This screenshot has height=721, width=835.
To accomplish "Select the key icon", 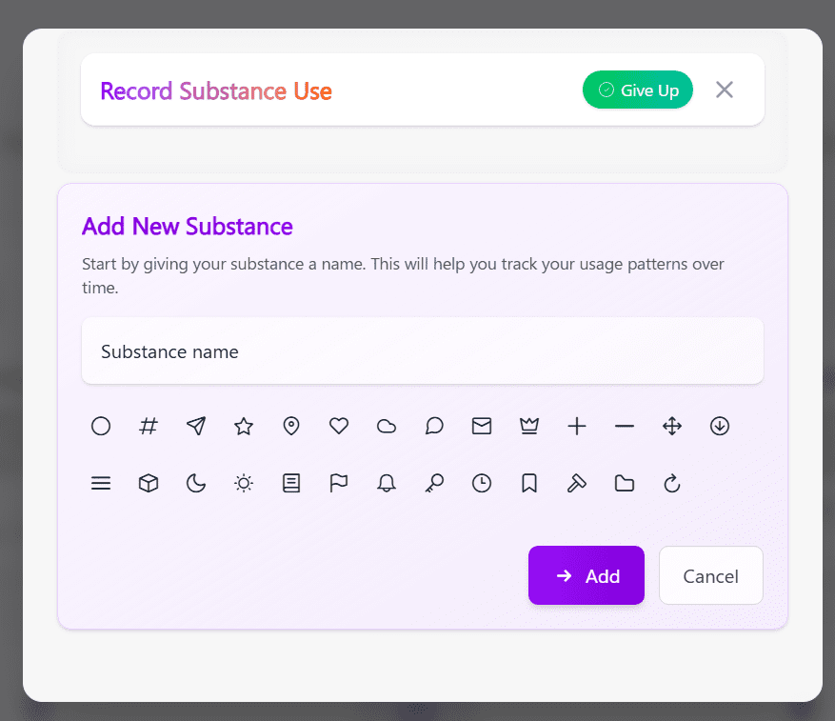I will [434, 484].
